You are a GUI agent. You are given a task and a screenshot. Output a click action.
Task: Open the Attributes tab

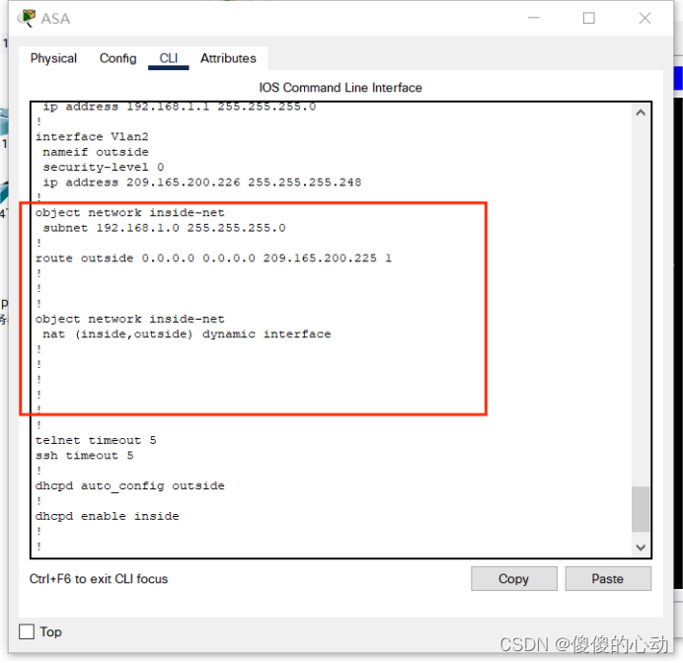point(228,58)
